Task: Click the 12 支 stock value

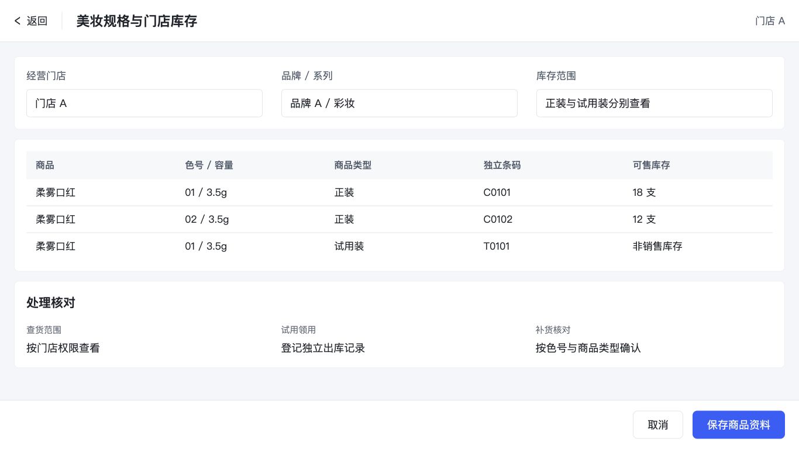Action: [645, 219]
